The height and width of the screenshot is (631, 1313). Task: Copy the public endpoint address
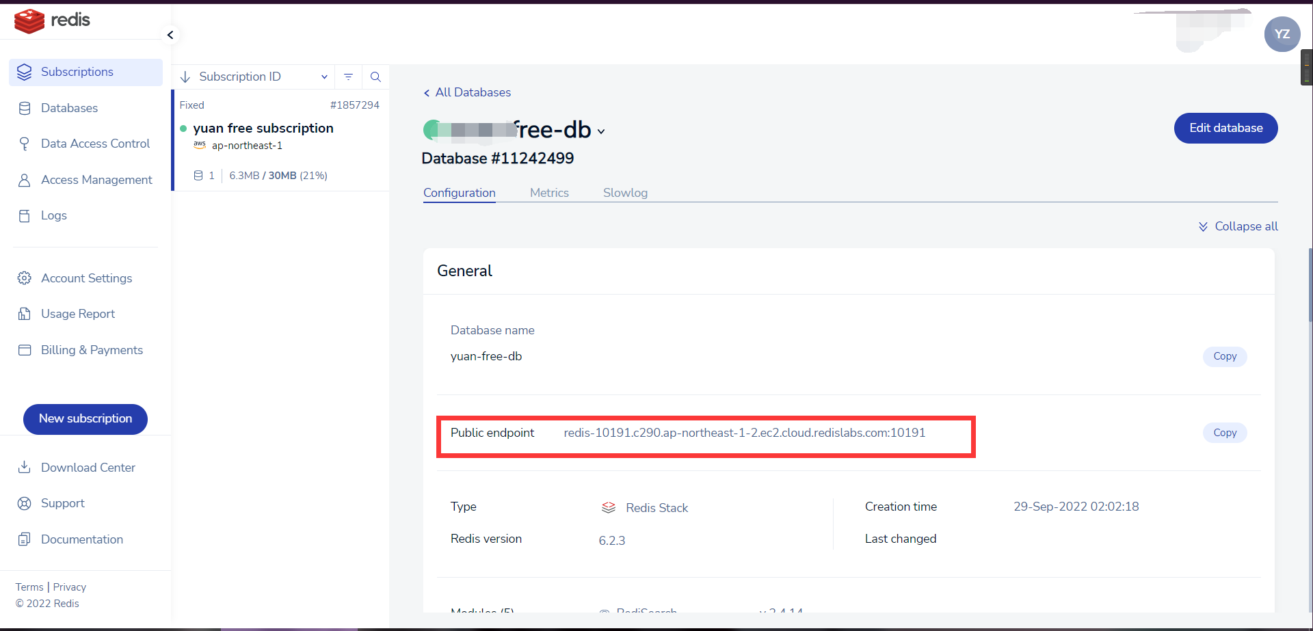point(1224,433)
